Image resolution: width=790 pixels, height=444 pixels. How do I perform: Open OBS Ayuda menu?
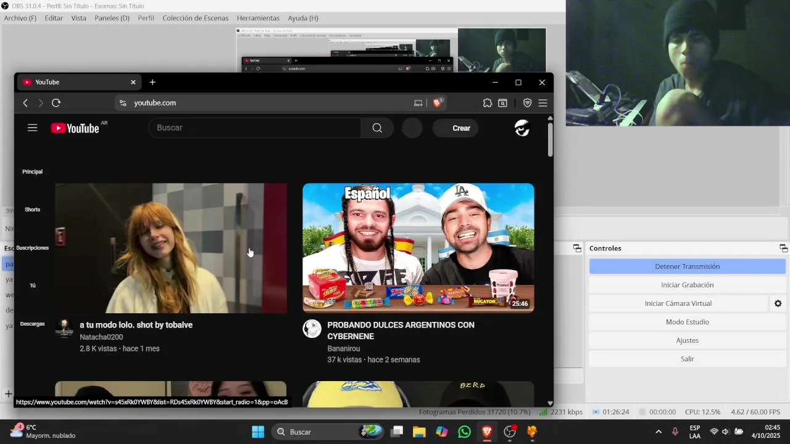coord(303,18)
